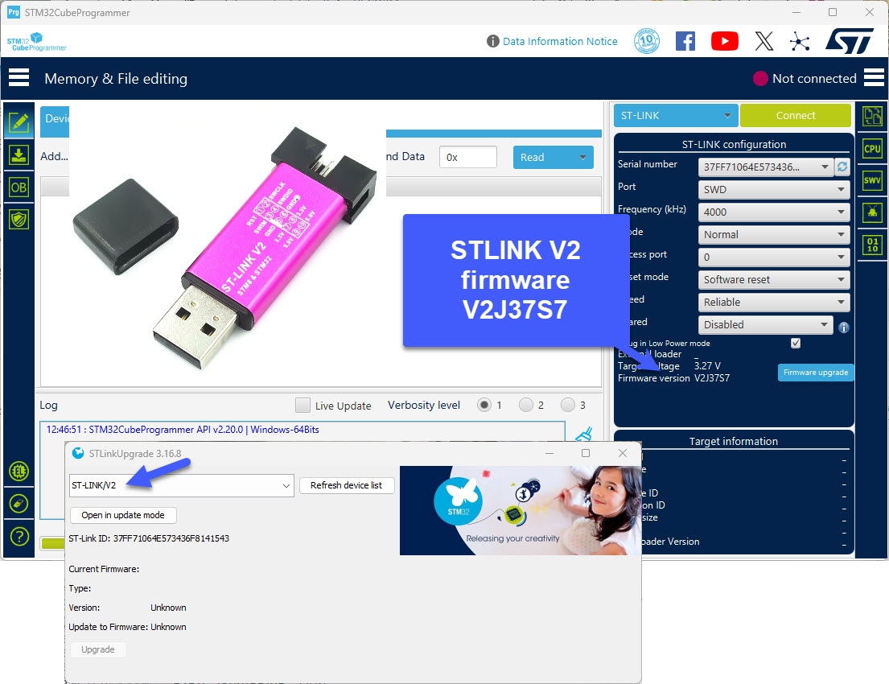Open the hamburger menu top left
The image size is (889, 684).
pos(19,77)
